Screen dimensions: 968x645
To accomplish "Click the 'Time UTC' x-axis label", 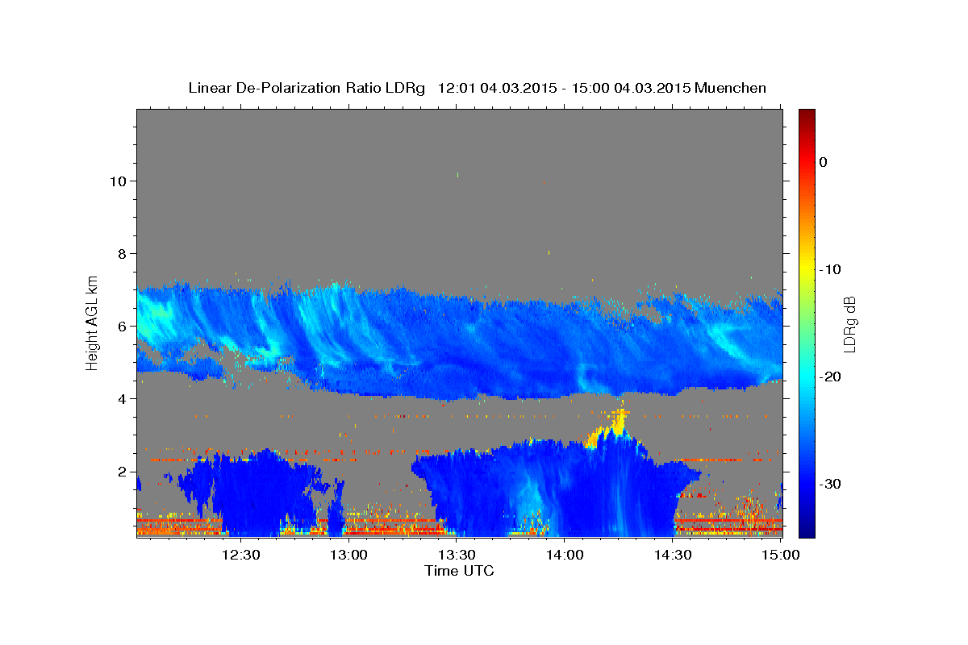I will 459,571.
